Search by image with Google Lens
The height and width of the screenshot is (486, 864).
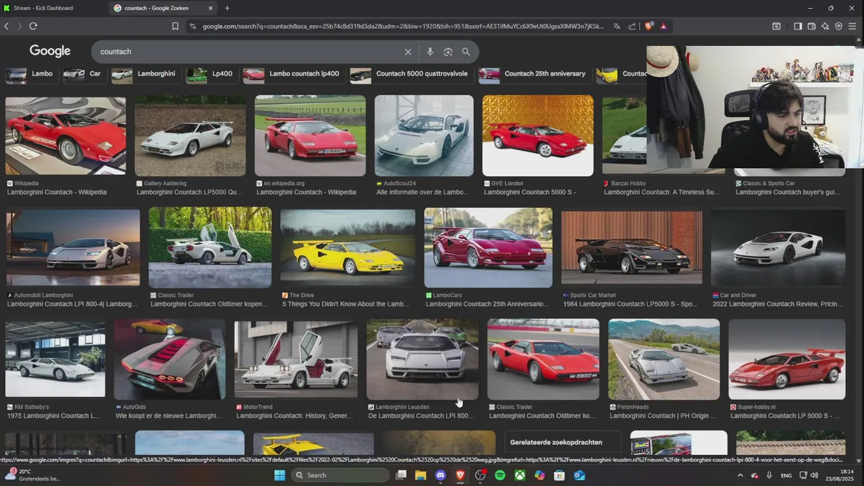tap(448, 52)
